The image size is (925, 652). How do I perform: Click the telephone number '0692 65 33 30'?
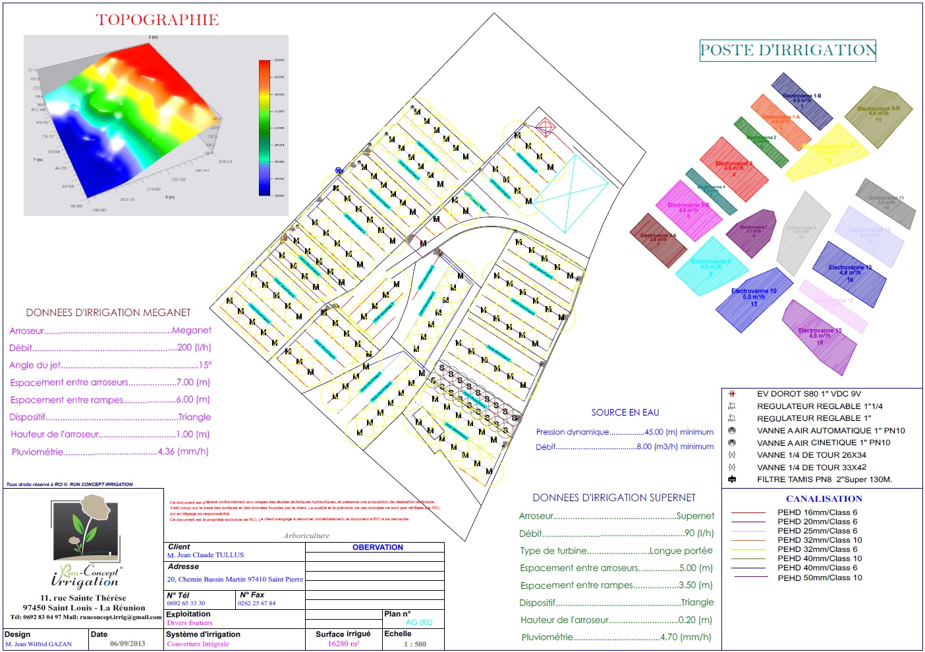click(186, 603)
